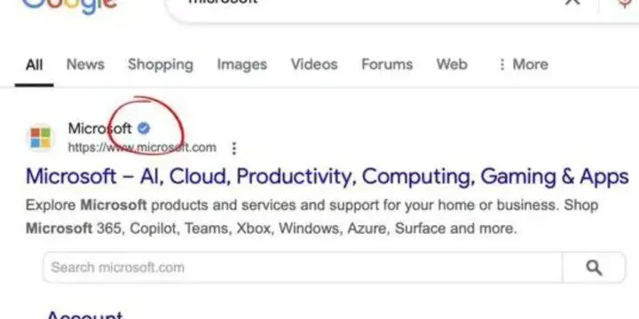Select the Videos tab
Image resolution: width=639 pixels, height=319 pixels.
[x=314, y=65]
